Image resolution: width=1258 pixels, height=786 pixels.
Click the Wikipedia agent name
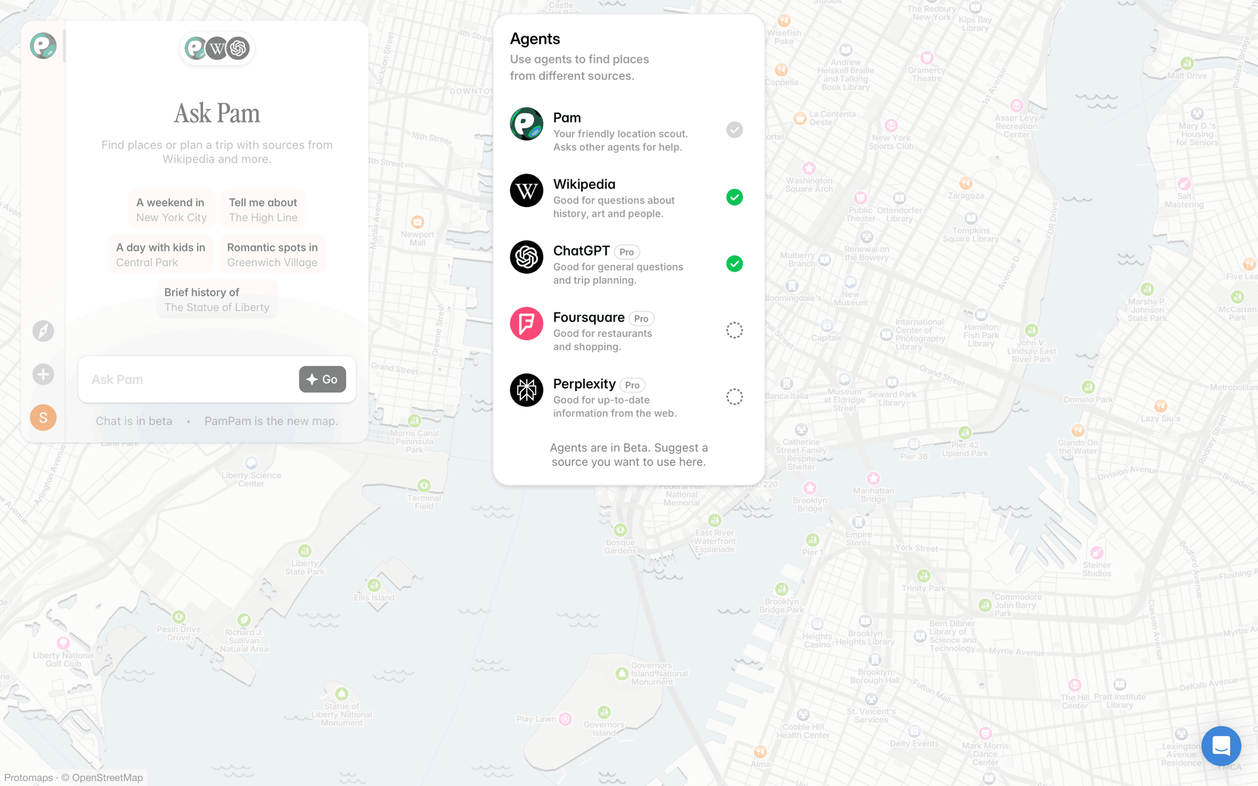pos(584,184)
